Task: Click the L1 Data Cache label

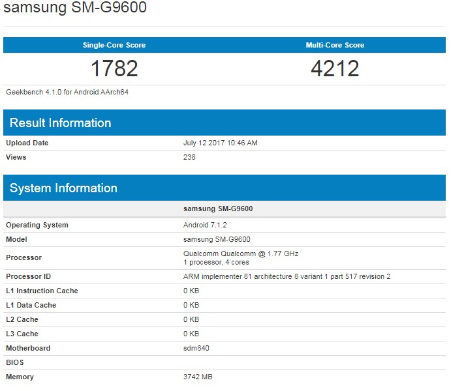Action: (x=31, y=305)
